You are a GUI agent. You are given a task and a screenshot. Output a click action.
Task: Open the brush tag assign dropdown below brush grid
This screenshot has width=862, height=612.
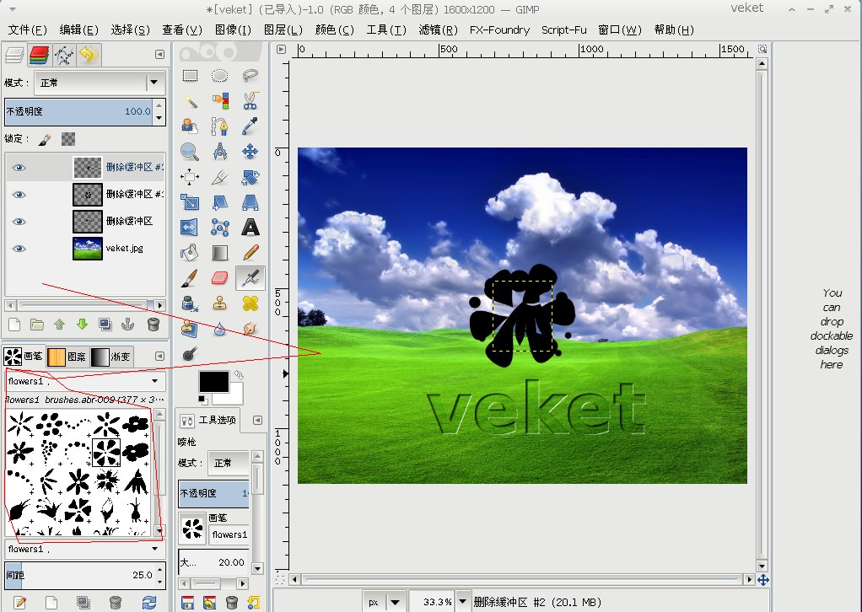click(x=84, y=549)
